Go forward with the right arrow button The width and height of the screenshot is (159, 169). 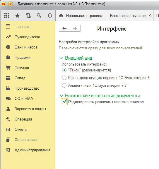[x=75, y=28]
